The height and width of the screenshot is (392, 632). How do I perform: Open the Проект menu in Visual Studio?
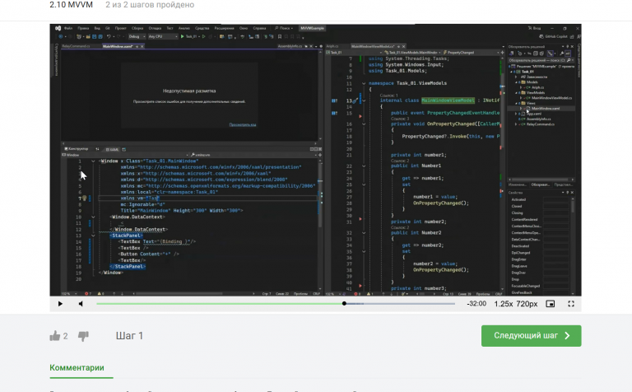[x=120, y=28]
